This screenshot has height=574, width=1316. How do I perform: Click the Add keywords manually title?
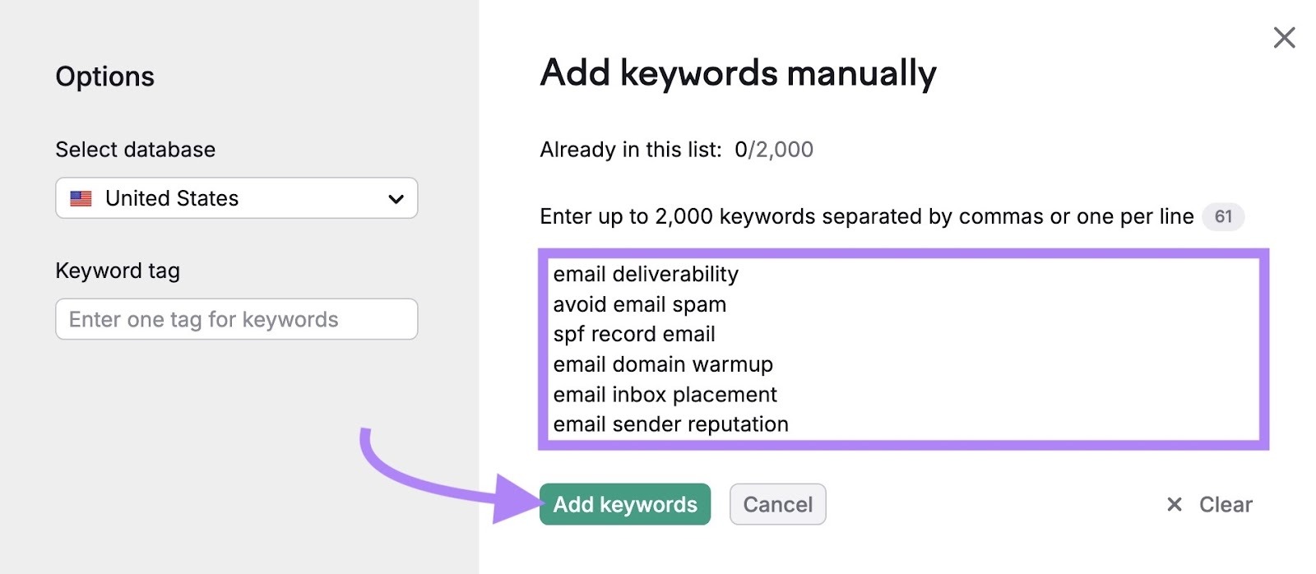pos(736,72)
